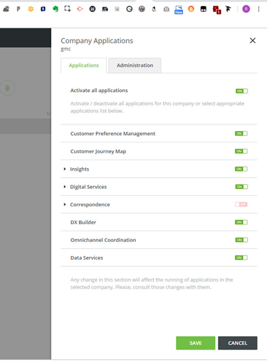Switch off the Digital Services toggle

click(x=241, y=186)
